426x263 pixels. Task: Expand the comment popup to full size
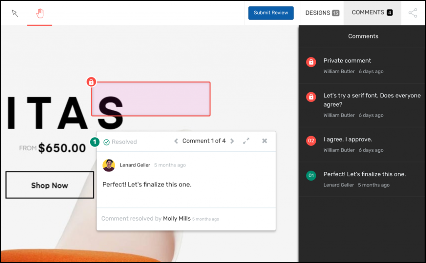(x=246, y=141)
